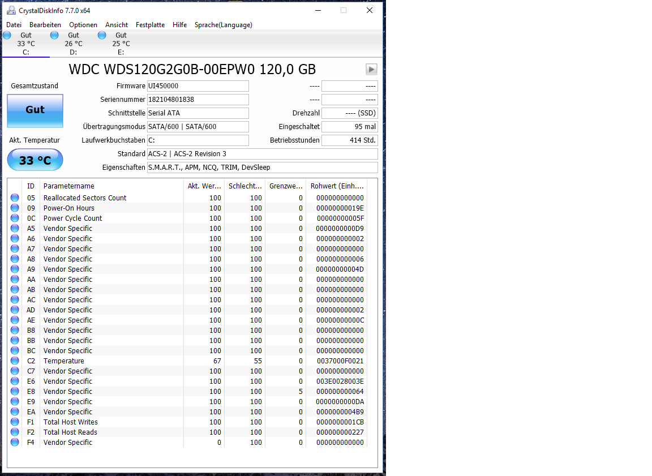Click status orb for Temperature row

[x=15, y=361]
